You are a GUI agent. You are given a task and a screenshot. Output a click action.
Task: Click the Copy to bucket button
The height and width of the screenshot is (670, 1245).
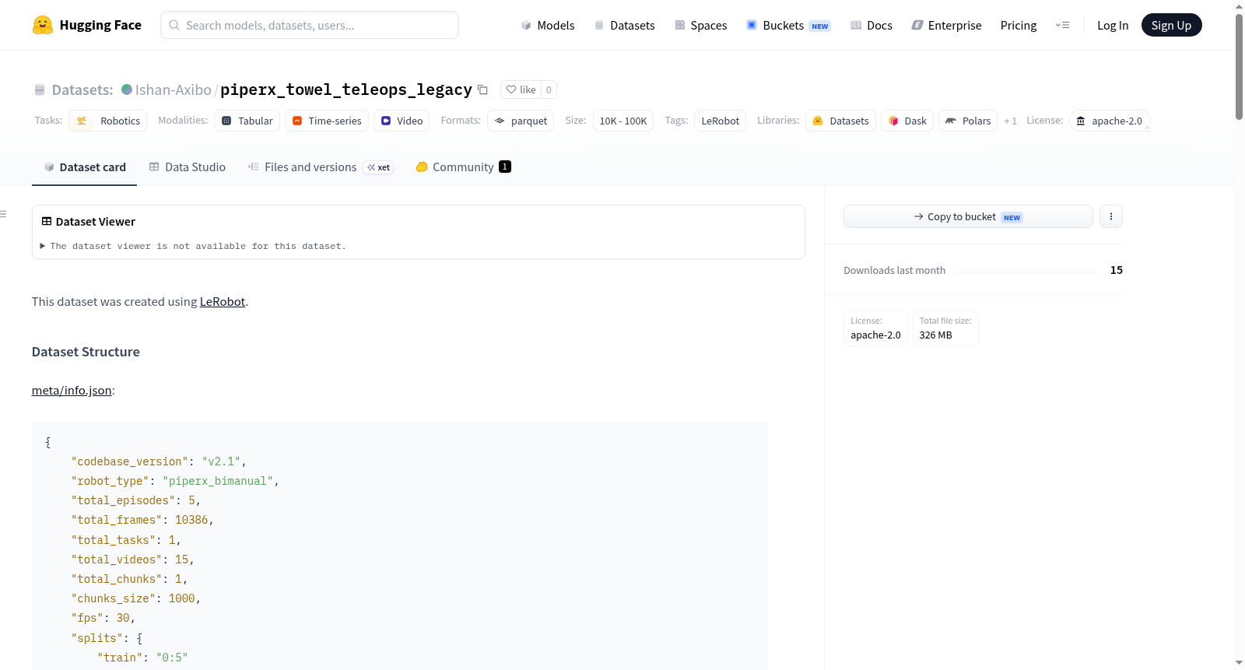(x=968, y=216)
